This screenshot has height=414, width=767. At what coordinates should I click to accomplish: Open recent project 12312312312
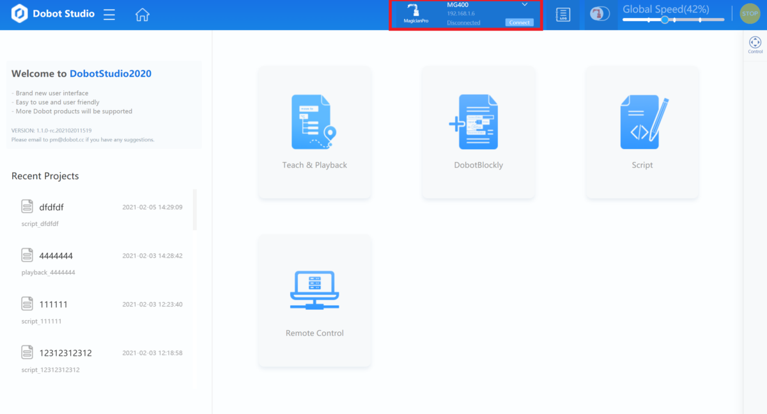(65, 353)
